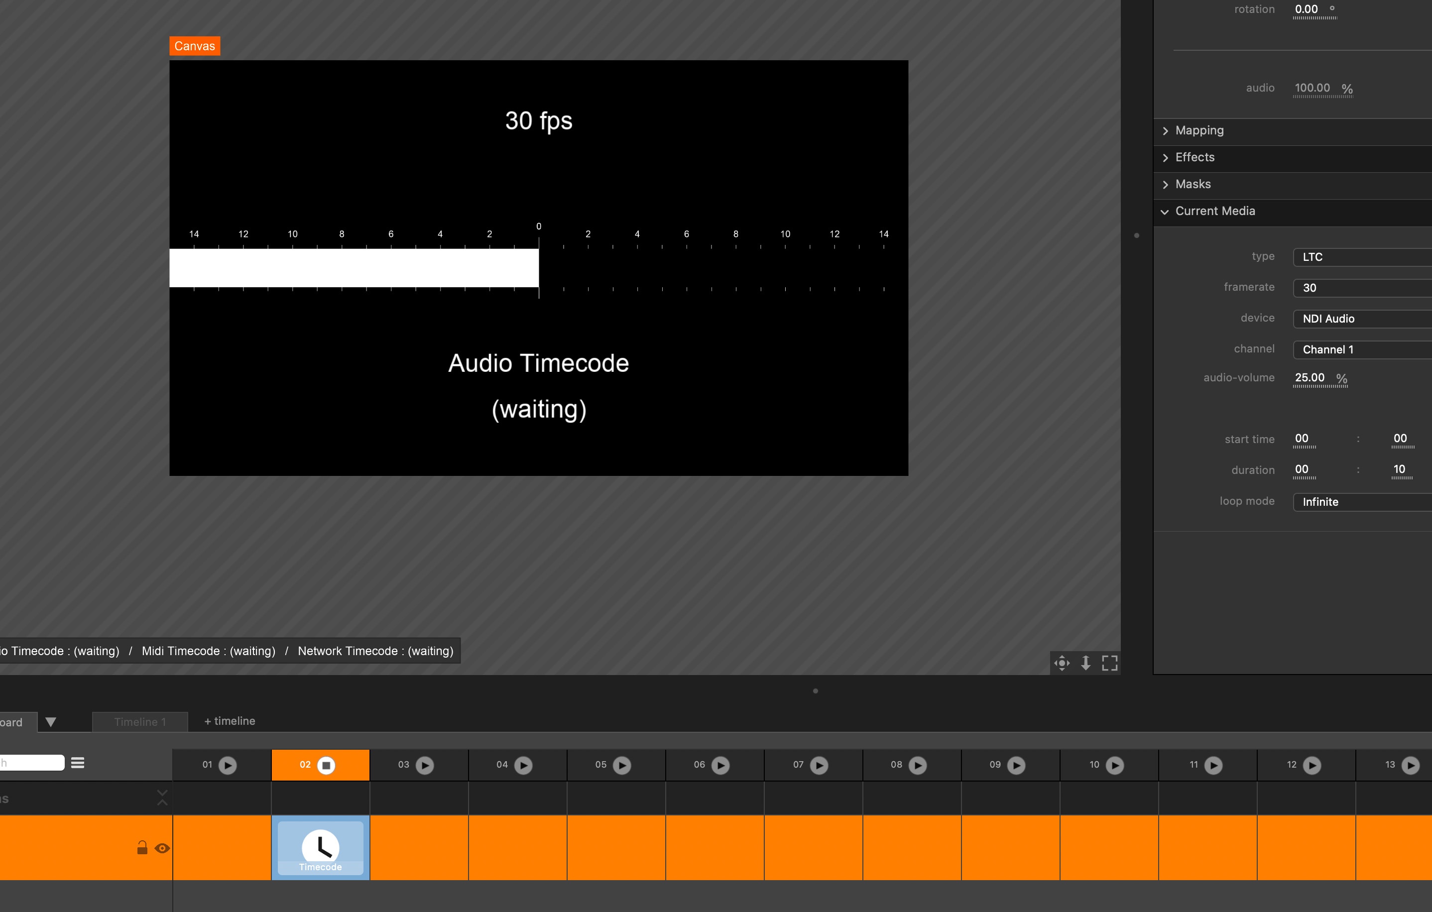Open the hamburger list menu beside search
The image size is (1432, 912).
(x=77, y=763)
